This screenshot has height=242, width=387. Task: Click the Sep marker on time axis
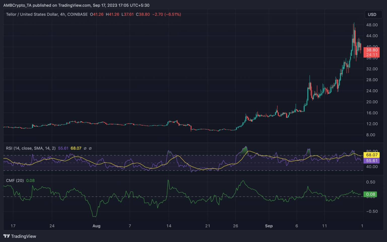click(269, 226)
